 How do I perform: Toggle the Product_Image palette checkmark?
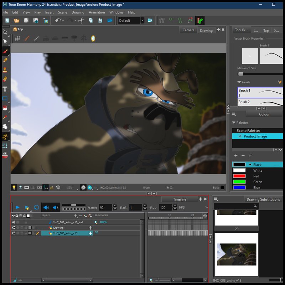(x=240, y=136)
